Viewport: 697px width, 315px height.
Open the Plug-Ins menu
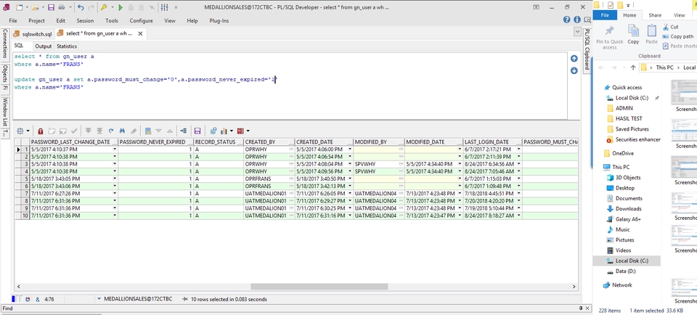coord(219,20)
